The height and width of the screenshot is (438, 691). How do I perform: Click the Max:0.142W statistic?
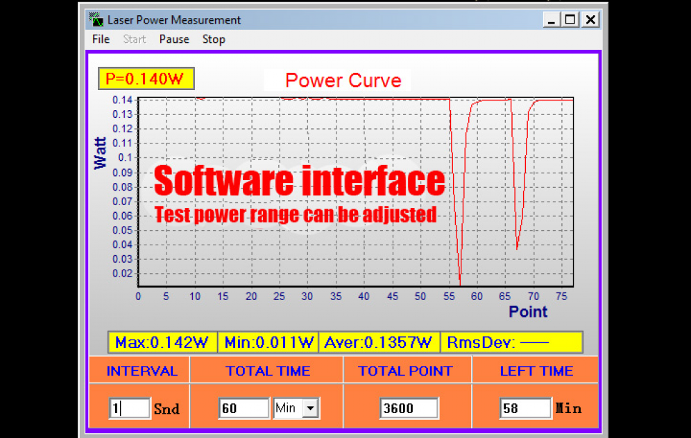162,342
